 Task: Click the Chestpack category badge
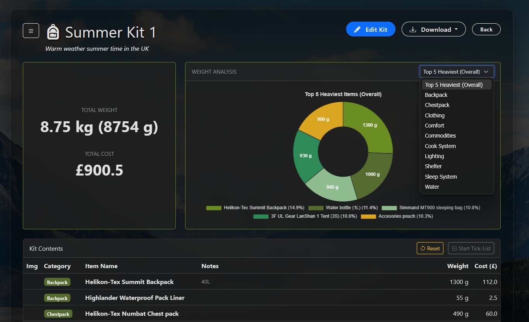pyautogui.click(x=58, y=314)
